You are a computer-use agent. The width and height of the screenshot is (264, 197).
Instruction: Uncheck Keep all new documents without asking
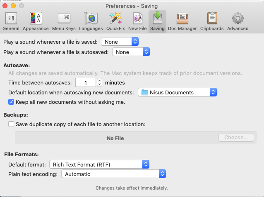point(12,102)
